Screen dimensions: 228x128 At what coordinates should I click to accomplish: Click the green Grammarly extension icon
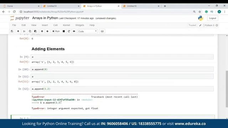(206, 12)
